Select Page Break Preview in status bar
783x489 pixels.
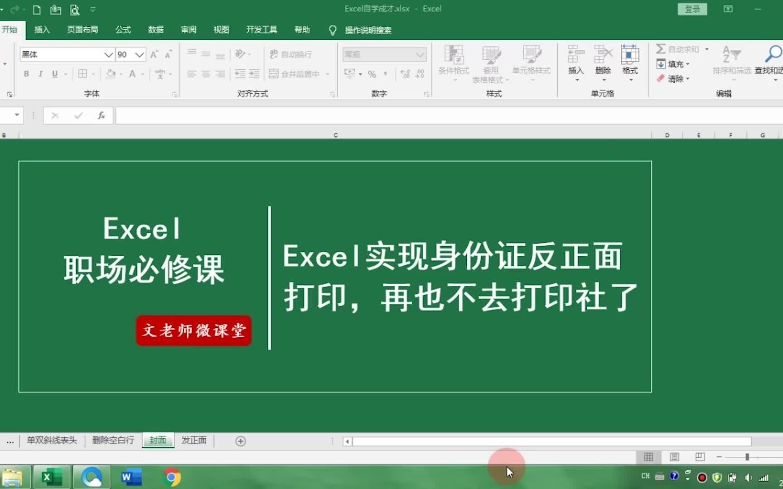coord(700,457)
